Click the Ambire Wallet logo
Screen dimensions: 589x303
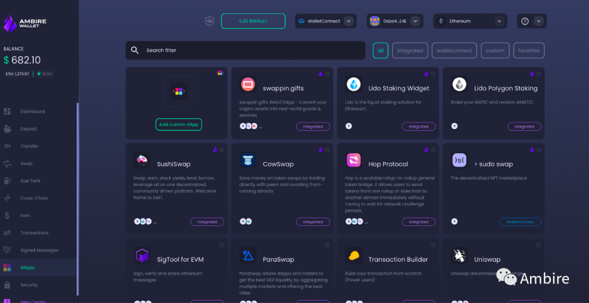[25, 23]
